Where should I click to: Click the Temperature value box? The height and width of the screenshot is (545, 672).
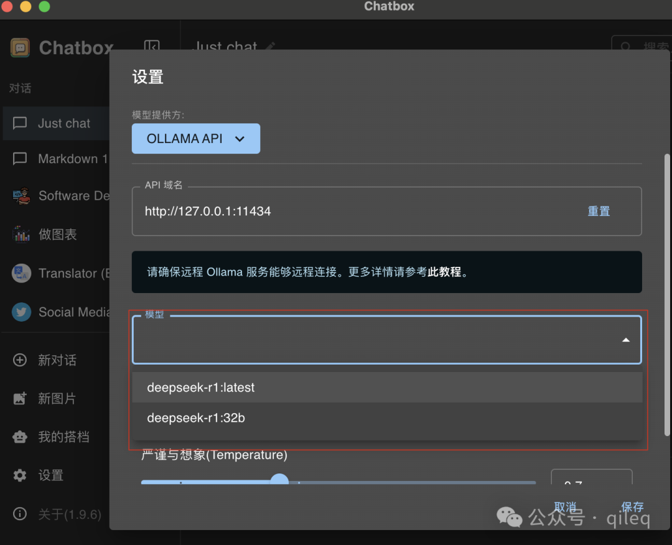[x=592, y=477]
